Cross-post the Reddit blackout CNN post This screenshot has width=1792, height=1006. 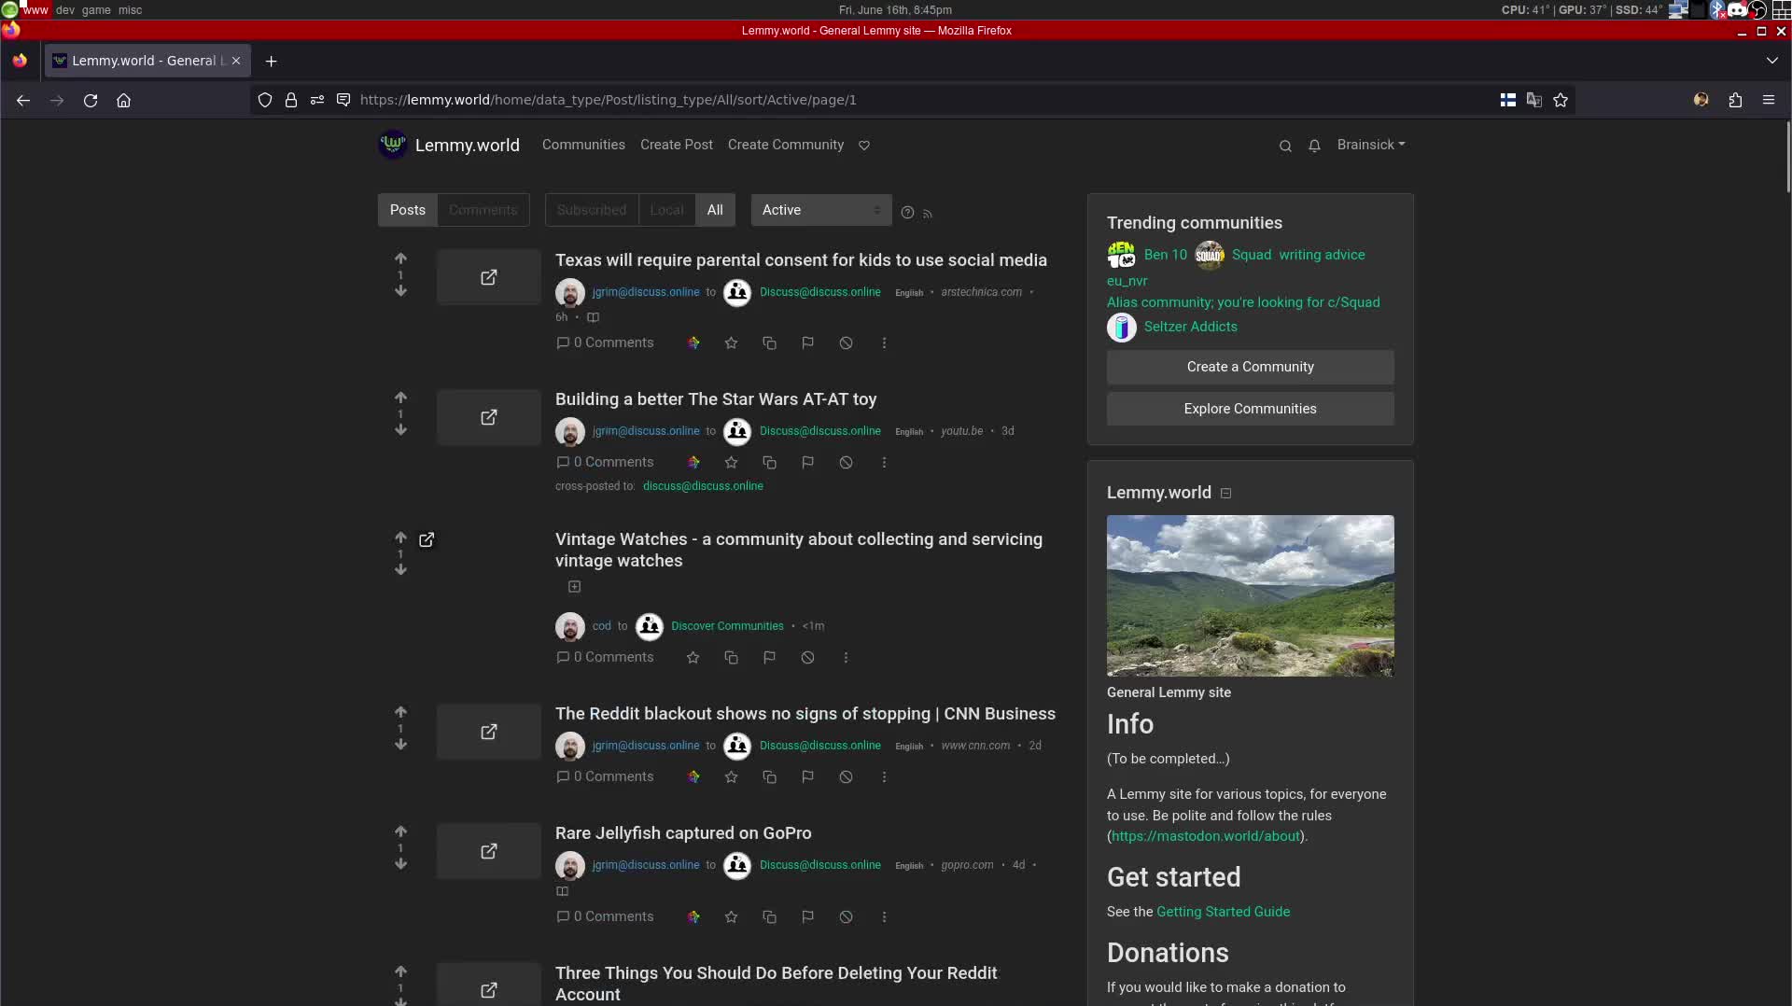(769, 777)
